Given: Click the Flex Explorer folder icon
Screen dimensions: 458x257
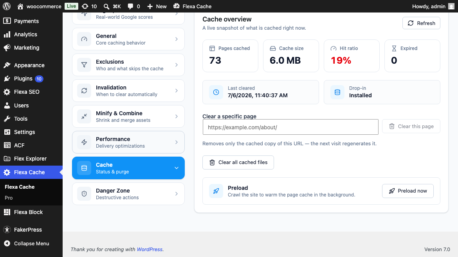Looking at the screenshot, I should [7, 159].
